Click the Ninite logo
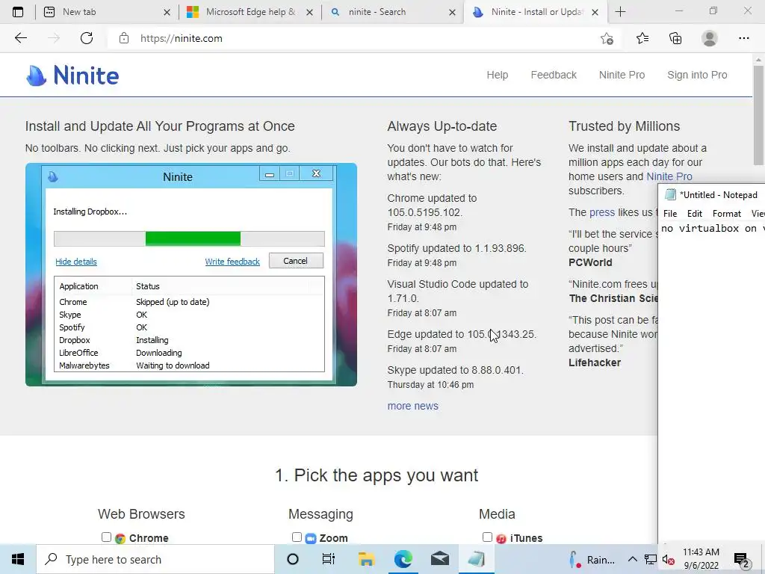Screen dimensions: 765x574 pyautogui.click(x=72, y=75)
